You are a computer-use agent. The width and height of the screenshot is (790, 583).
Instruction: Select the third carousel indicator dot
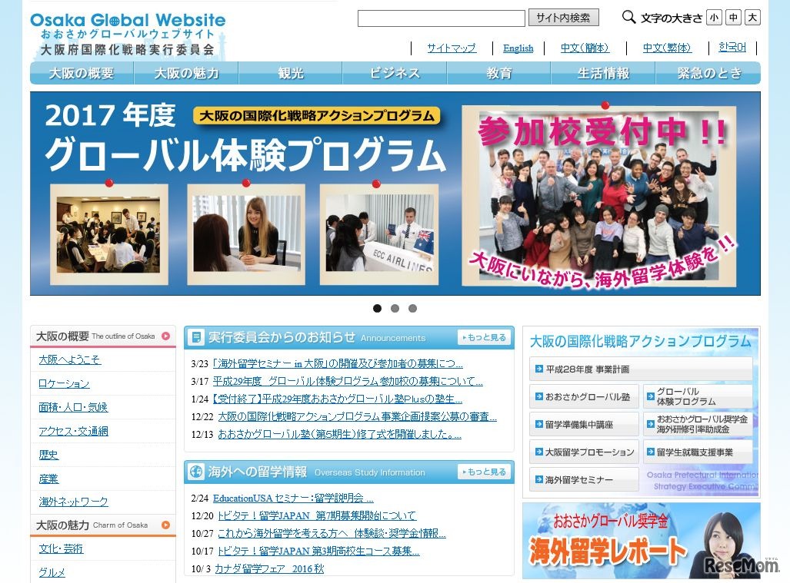412,308
